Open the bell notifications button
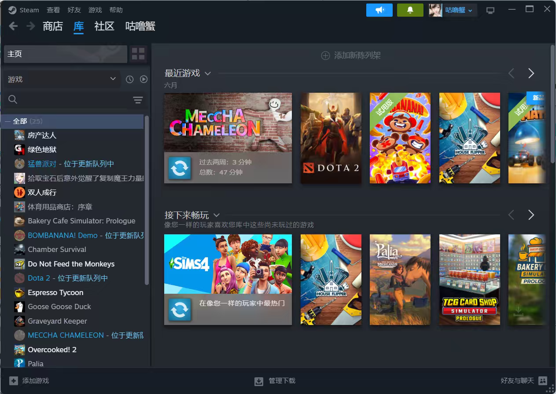Image resolution: width=556 pixels, height=394 pixels. [x=410, y=10]
